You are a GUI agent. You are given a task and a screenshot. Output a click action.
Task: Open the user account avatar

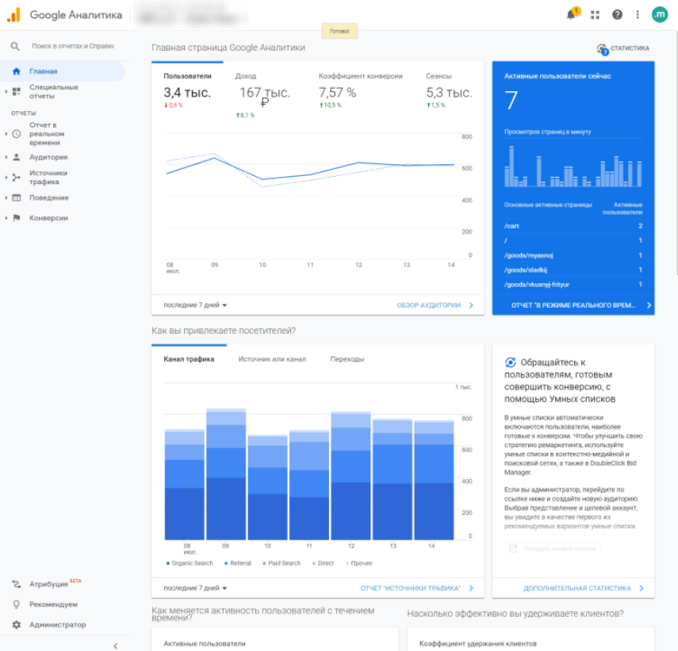(x=660, y=15)
